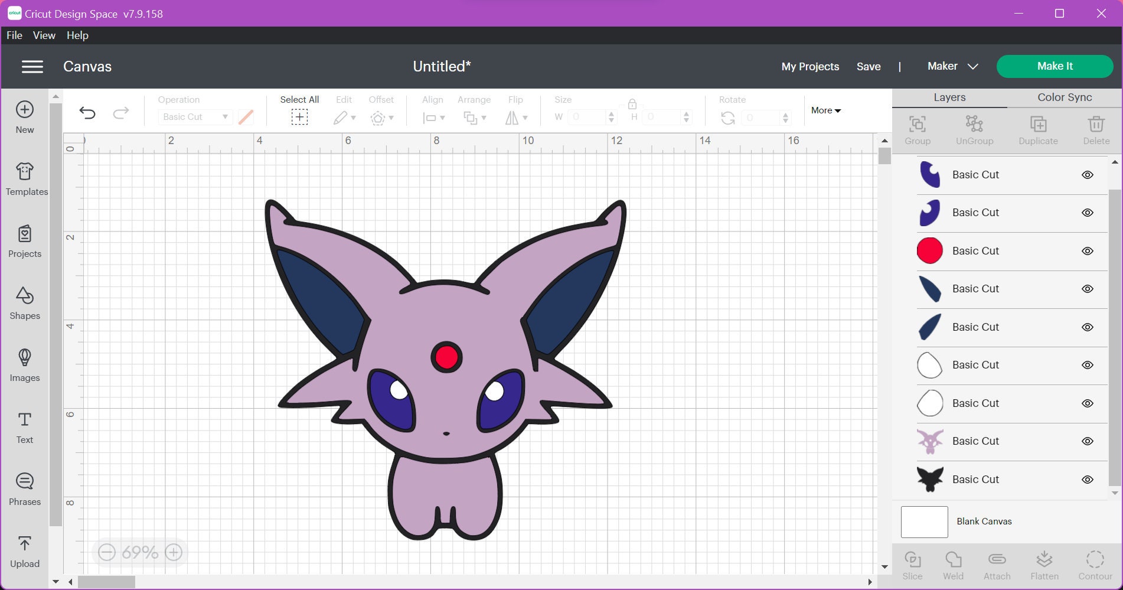Open the Text tool

[x=24, y=426]
